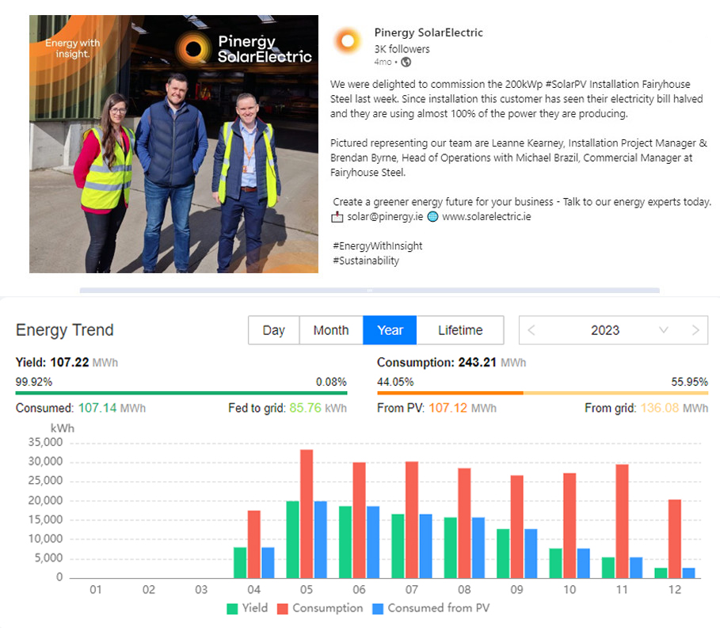Click the globe visibility icon next to 4mo
Viewport: 720px width, 628px height.
click(406, 62)
